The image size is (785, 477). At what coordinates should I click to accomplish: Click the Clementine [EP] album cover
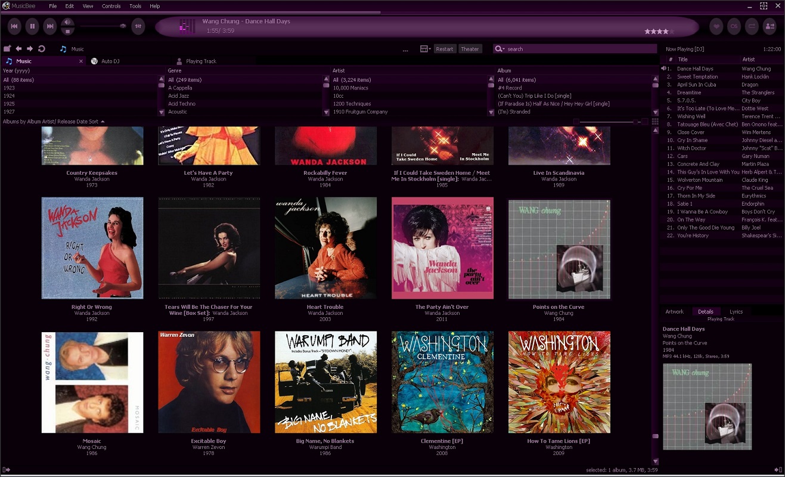pos(442,382)
